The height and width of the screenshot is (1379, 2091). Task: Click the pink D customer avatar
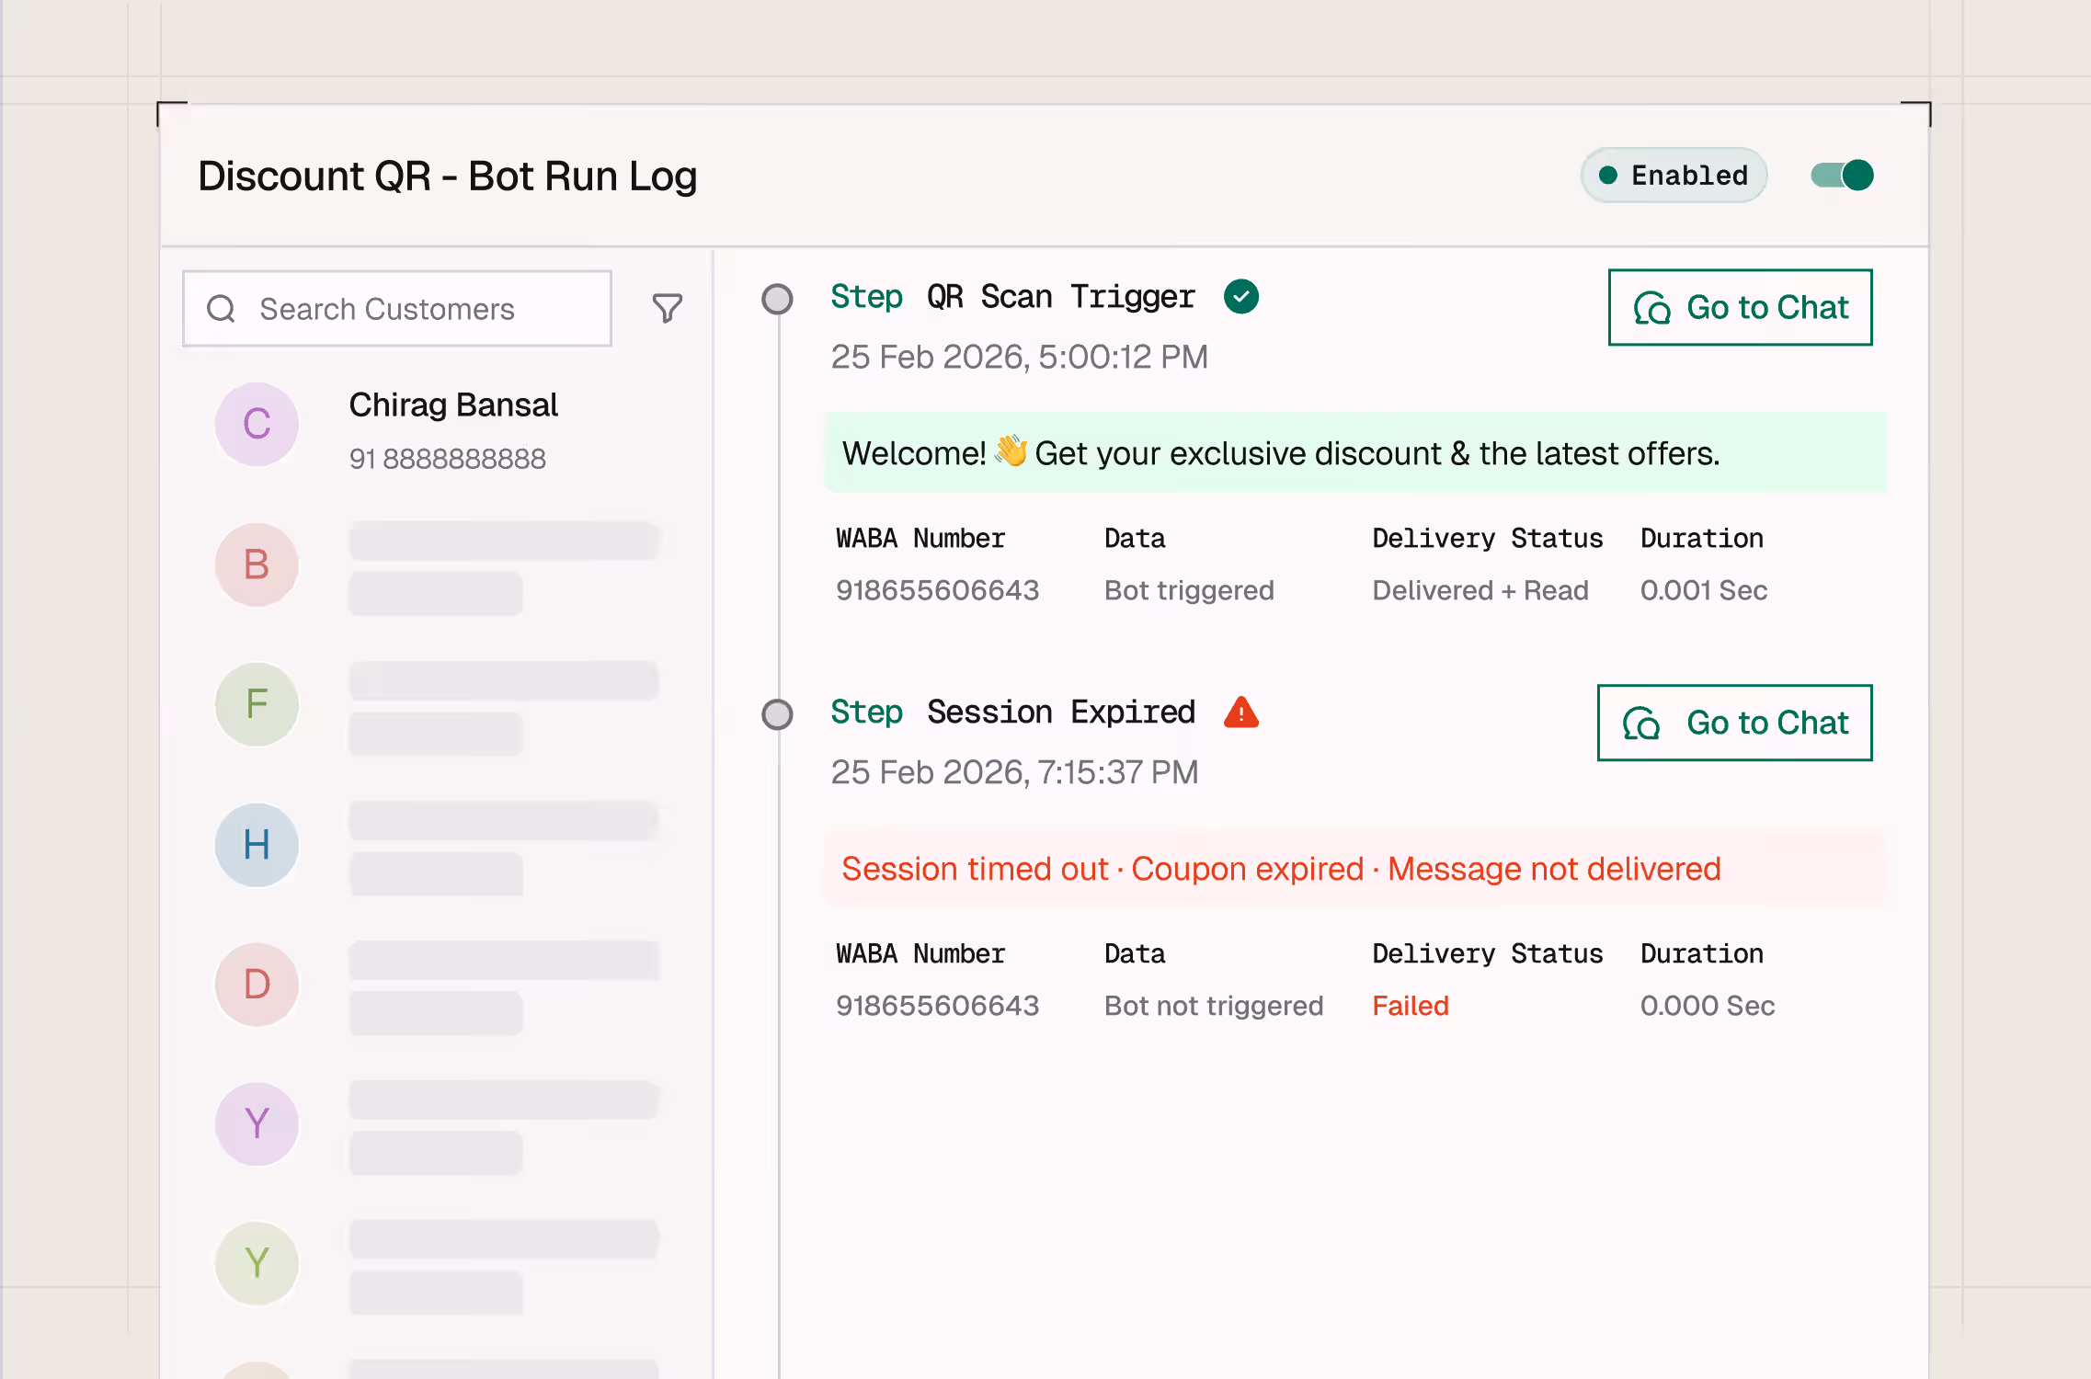click(257, 985)
